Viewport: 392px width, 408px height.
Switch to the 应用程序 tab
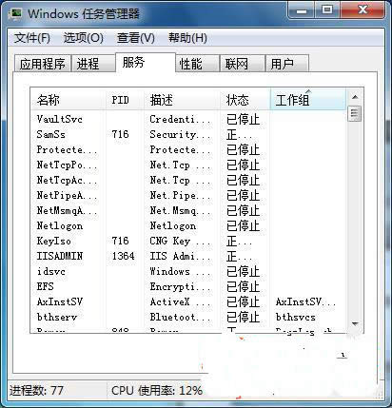coord(42,64)
